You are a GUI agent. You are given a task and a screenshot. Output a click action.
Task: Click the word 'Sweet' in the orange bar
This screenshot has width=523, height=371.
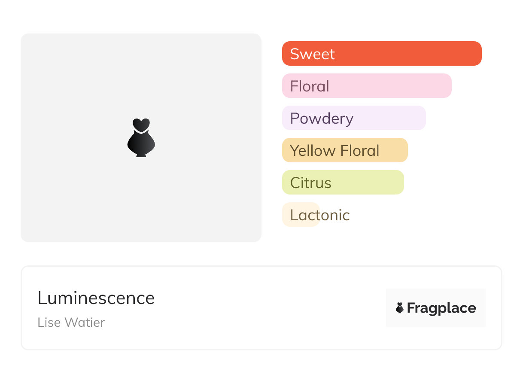click(x=312, y=54)
